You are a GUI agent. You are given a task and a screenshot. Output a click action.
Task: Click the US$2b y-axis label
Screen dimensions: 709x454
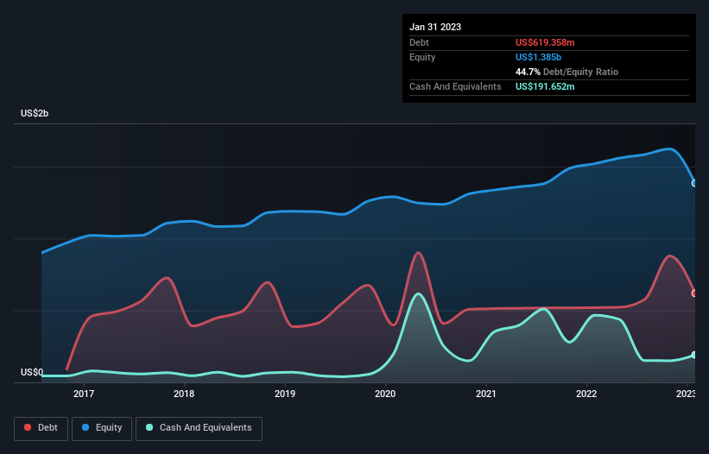35,113
